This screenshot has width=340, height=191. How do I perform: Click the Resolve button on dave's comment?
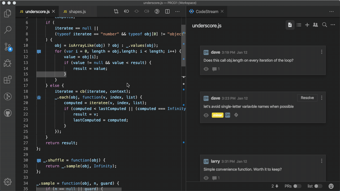coord(307,98)
